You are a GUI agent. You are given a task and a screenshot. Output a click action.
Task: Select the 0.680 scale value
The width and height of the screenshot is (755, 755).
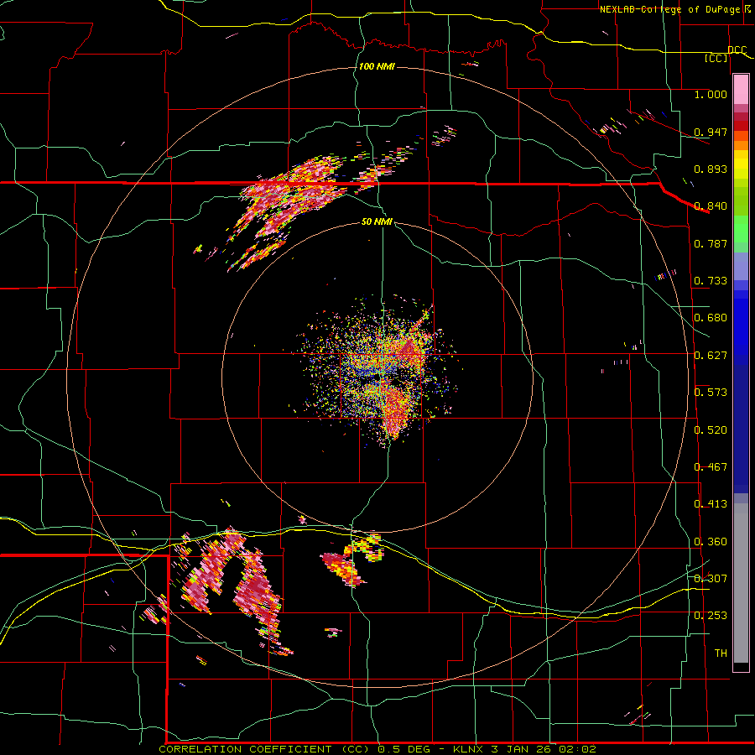[711, 318]
